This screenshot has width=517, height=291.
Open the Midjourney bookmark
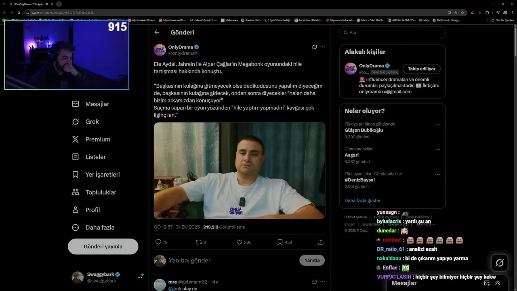click(x=229, y=20)
